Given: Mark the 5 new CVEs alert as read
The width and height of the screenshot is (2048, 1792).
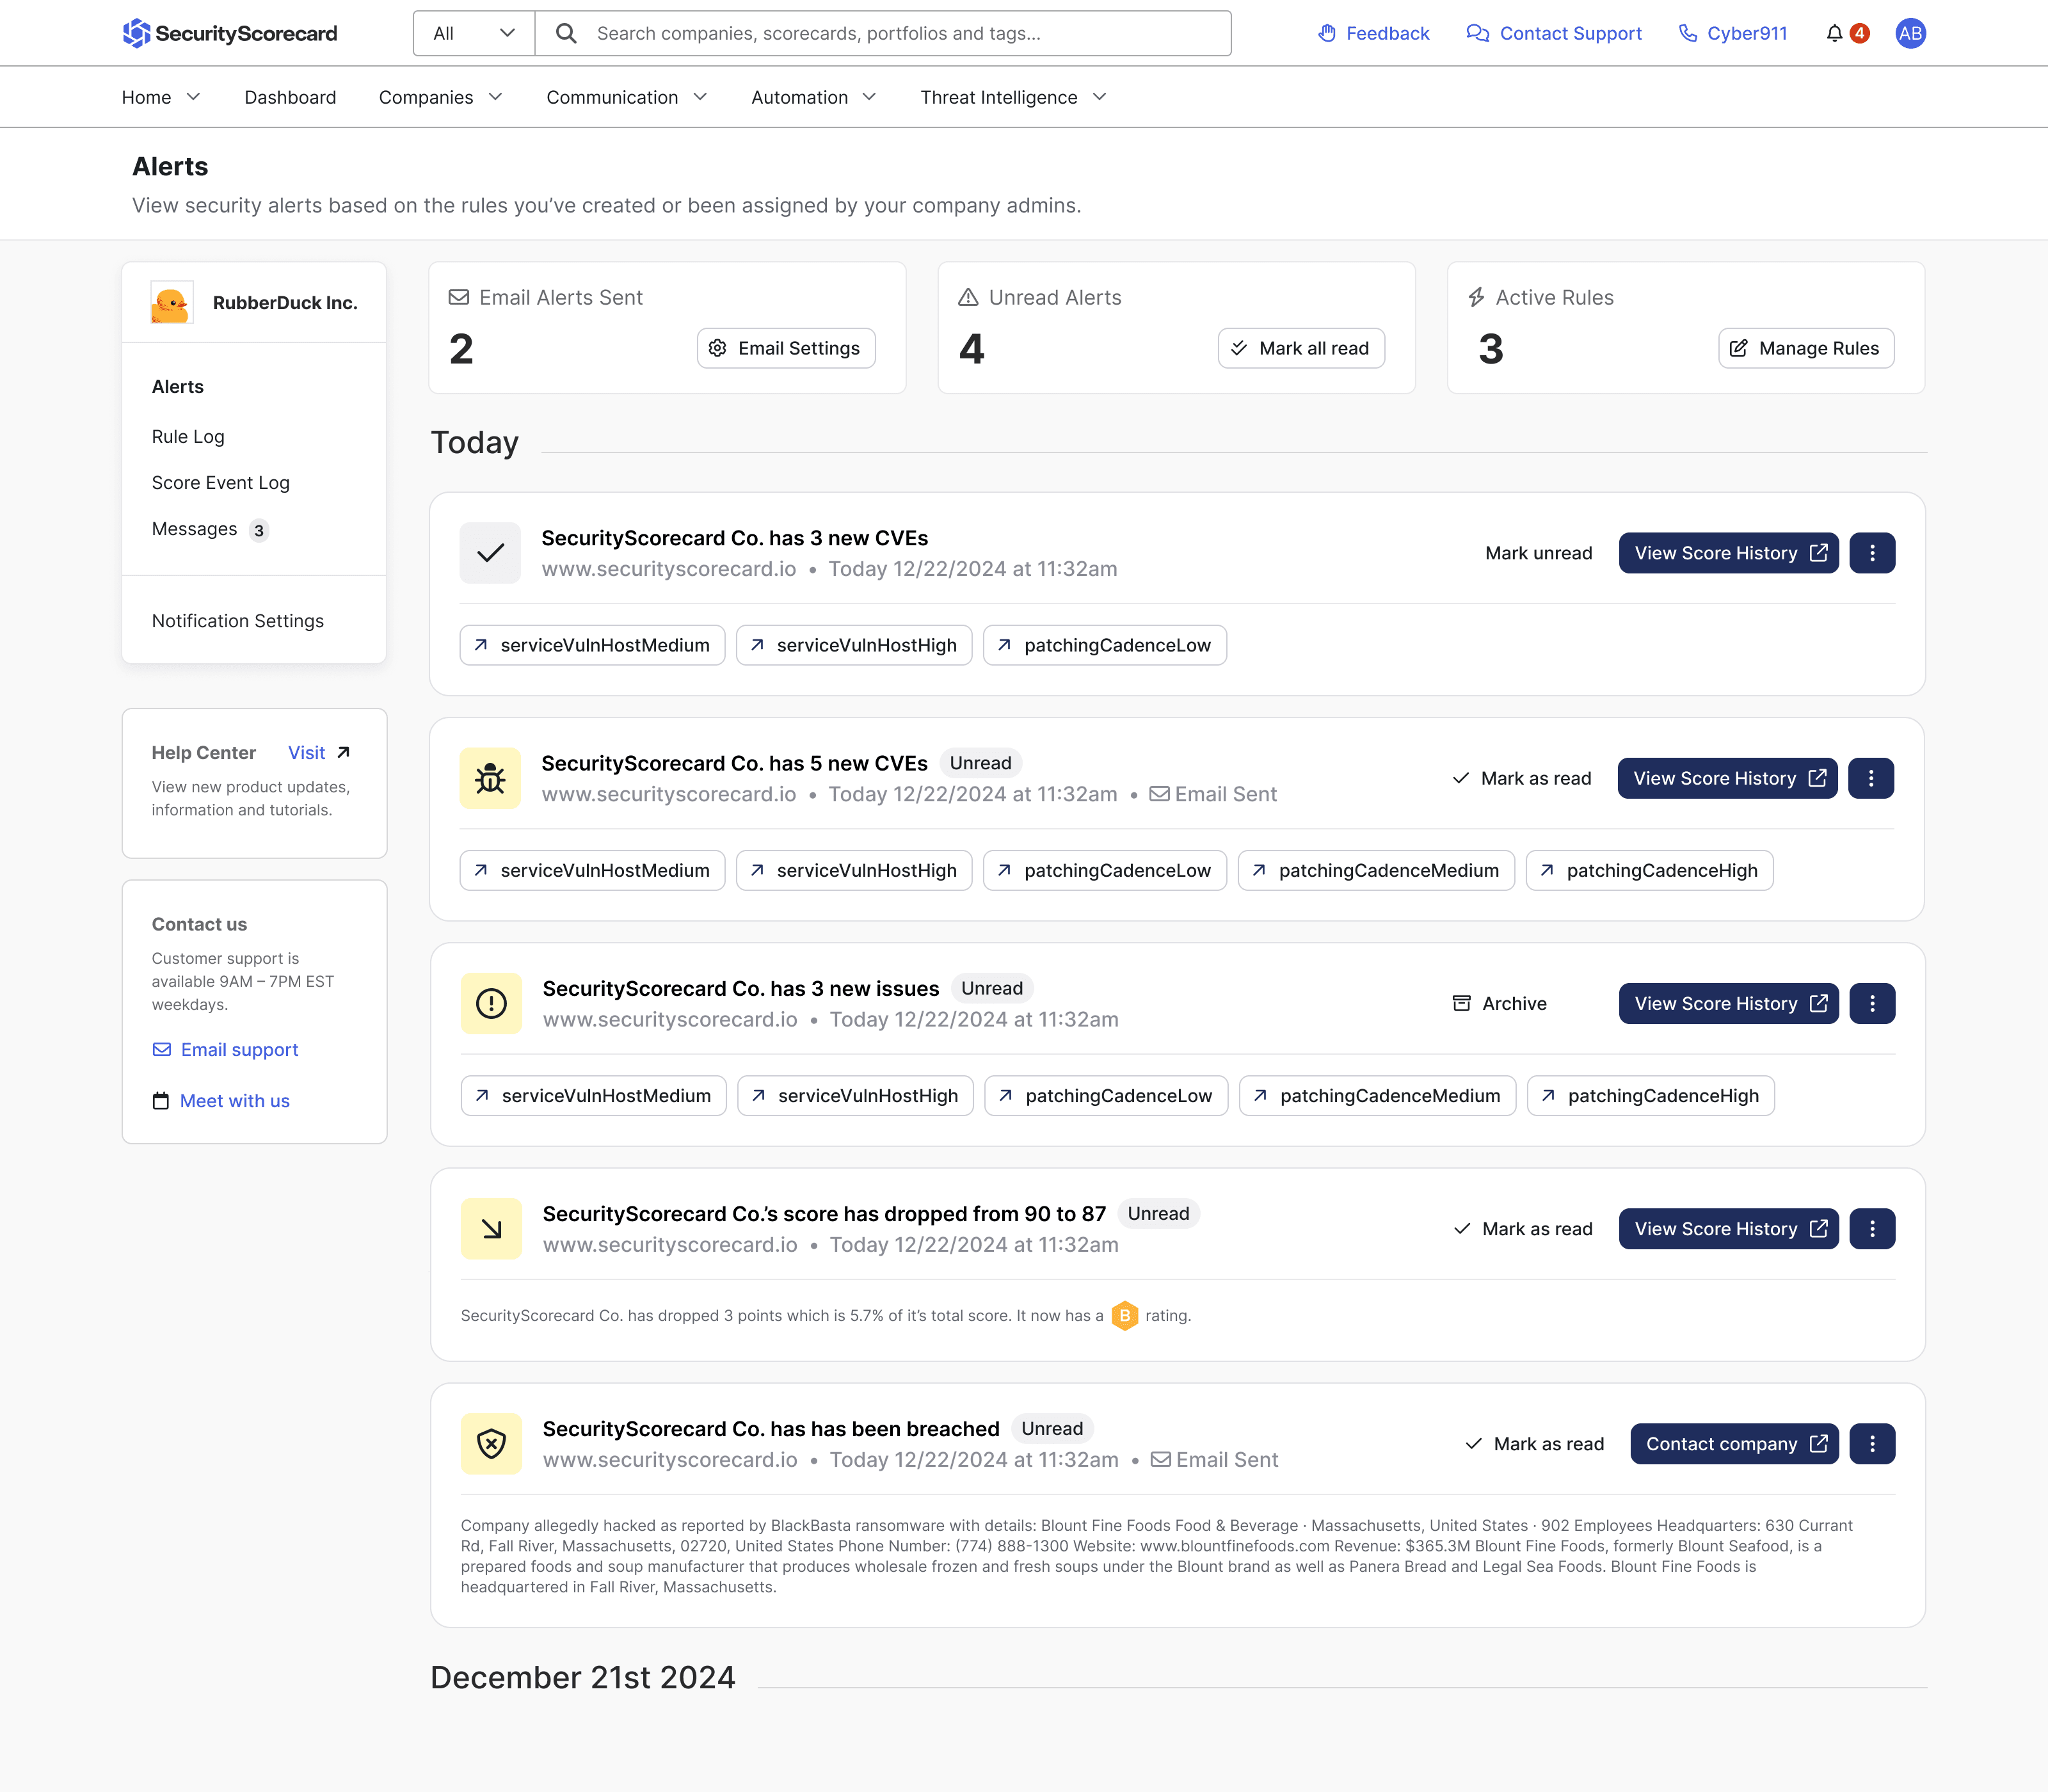Looking at the screenshot, I should (1522, 778).
